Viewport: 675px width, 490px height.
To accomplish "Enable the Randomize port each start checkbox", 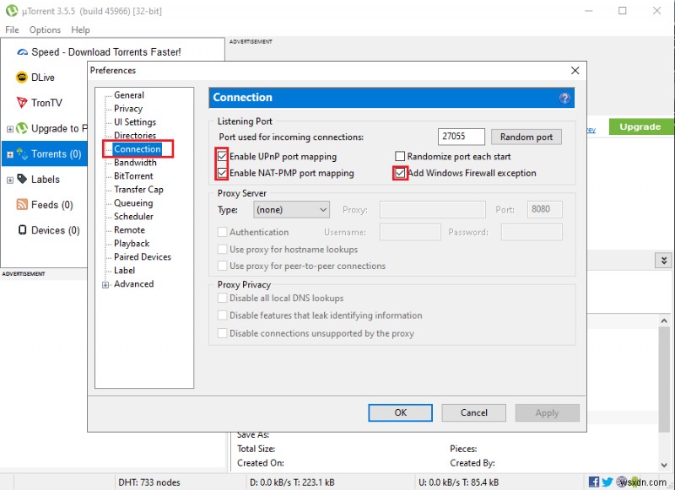I will pyautogui.click(x=398, y=156).
